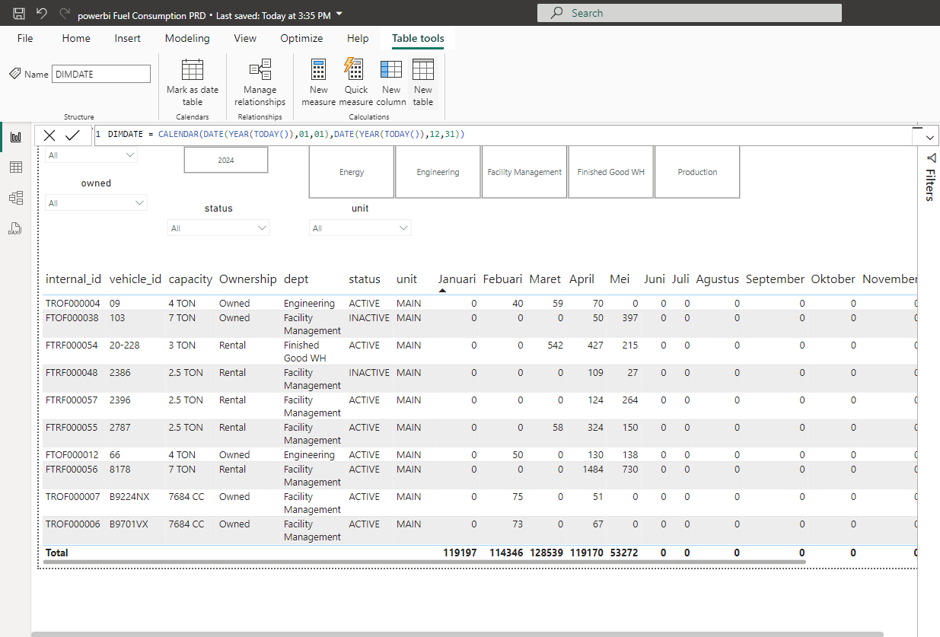Expand the formula bar chevron

931,137
